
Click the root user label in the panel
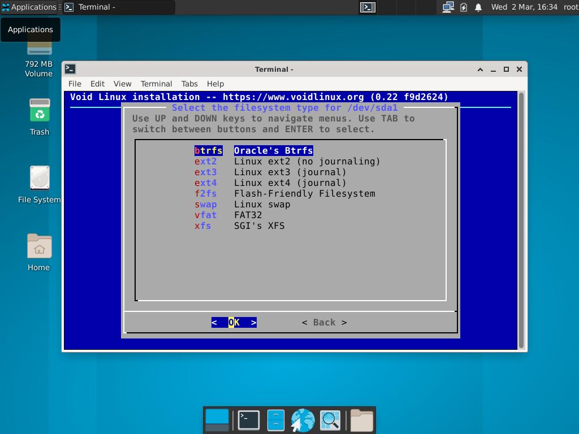(x=571, y=7)
